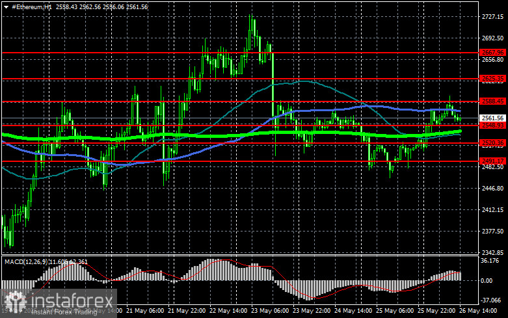Image resolution: width=508 pixels, height=318 pixels.
Task: Click the 2482.50 price axis value
Action: 492,166
